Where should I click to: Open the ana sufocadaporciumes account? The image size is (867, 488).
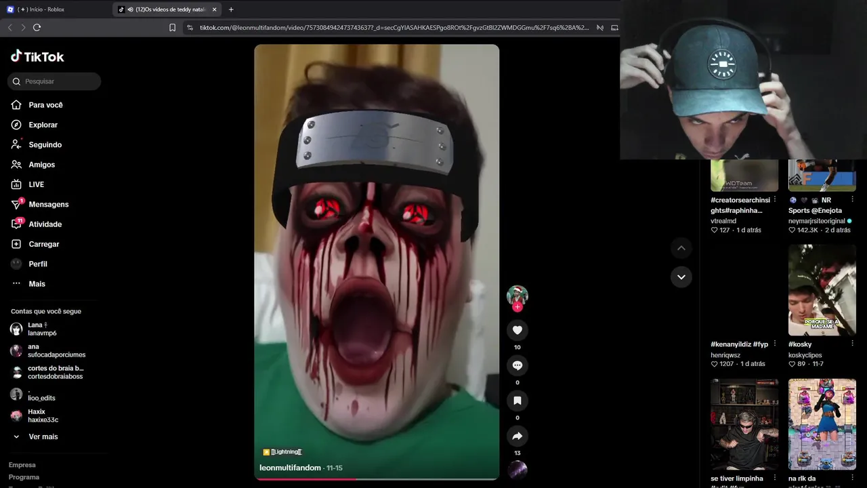click(x=47, y=350)
